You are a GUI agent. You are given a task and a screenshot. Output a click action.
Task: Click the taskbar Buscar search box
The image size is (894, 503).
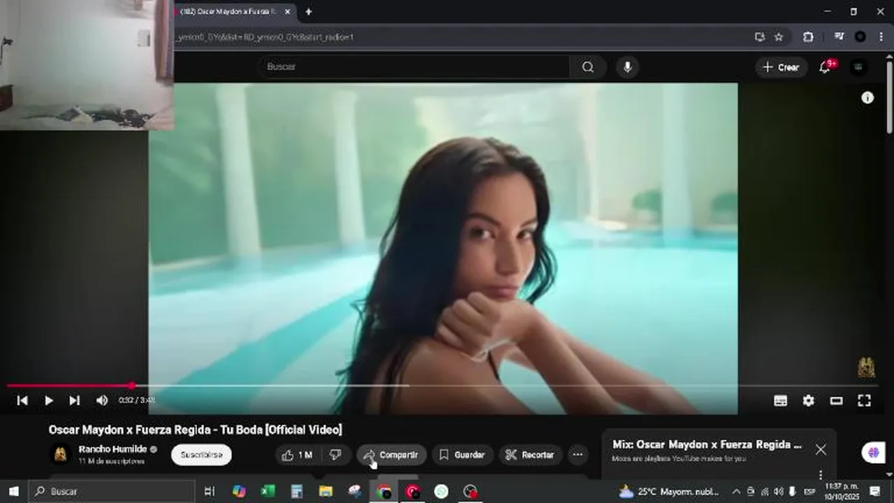(x=112, y=491)
